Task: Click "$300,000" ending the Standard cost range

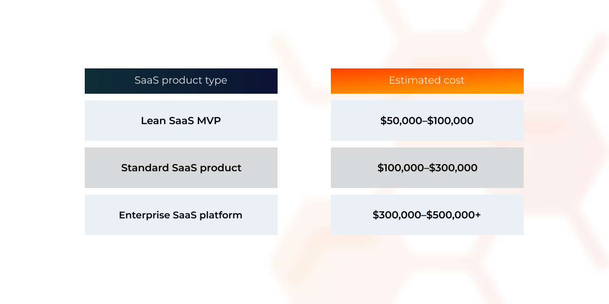Action: [x=454, y=168]
